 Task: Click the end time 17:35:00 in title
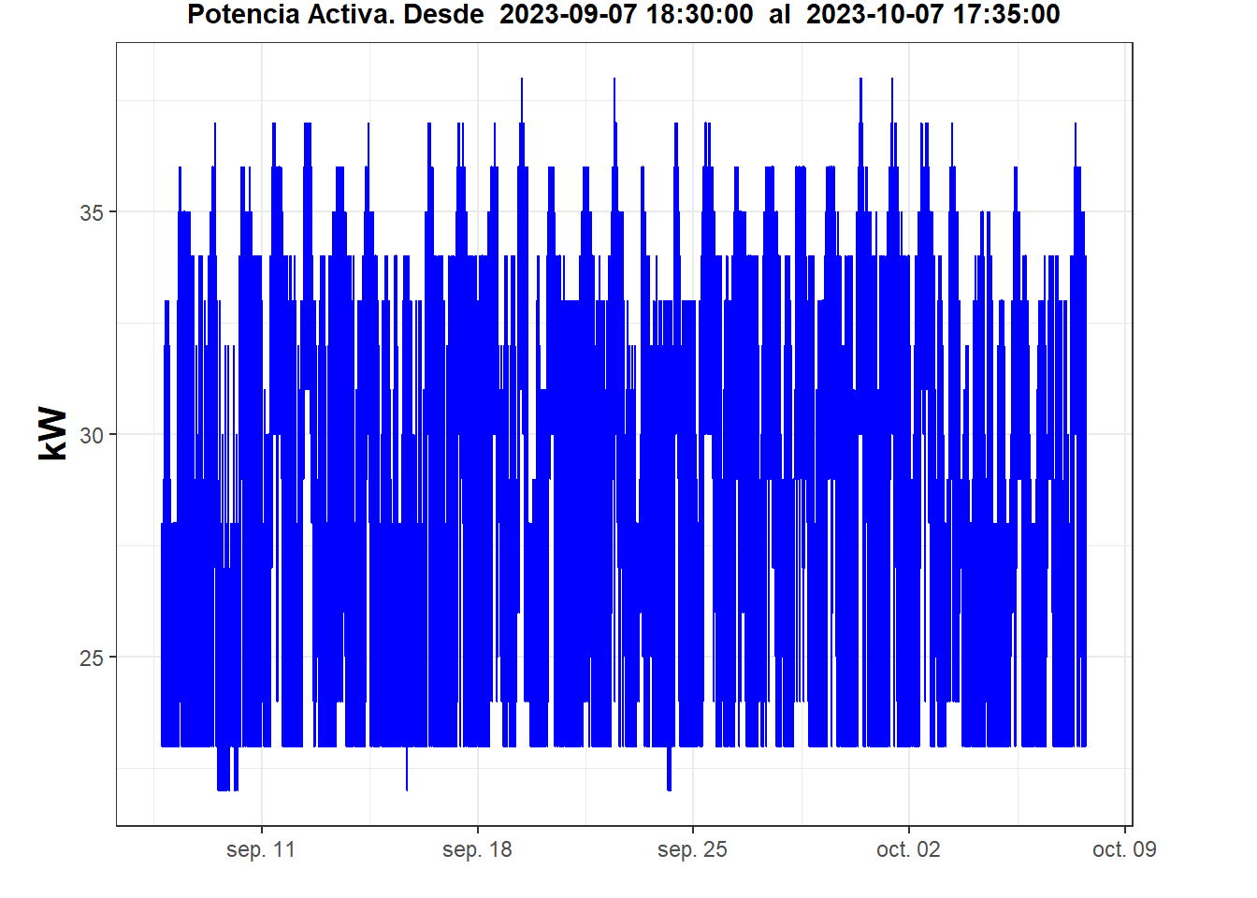click(x=1006, y=15)
